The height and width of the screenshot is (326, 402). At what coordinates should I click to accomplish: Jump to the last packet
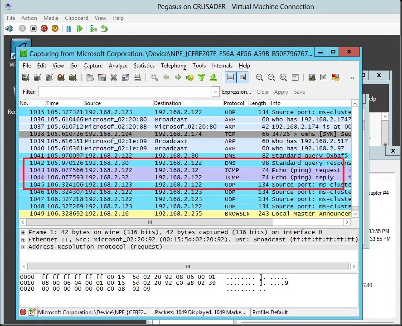click(213, 77)
